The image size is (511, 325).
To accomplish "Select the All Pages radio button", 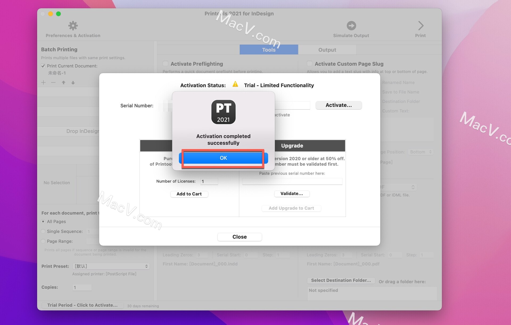I will [43, 221].
